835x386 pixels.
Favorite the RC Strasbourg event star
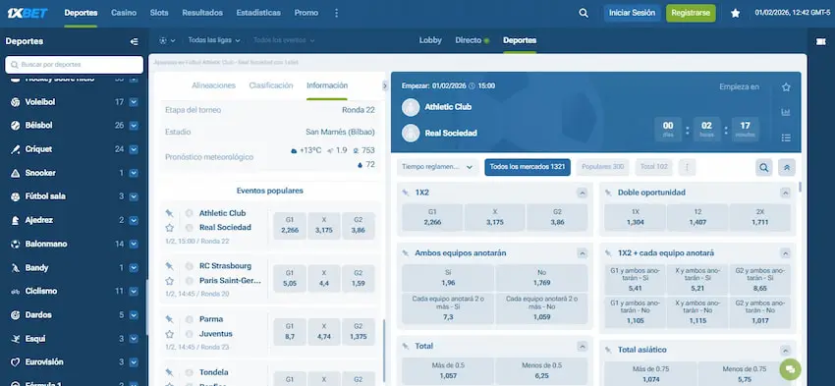pyautogui.click(x=169, y=281)
